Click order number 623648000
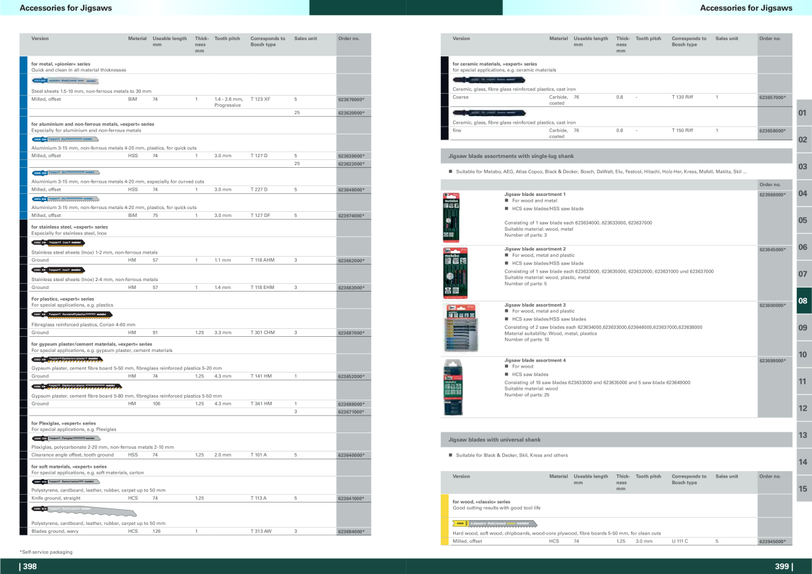 351,189
